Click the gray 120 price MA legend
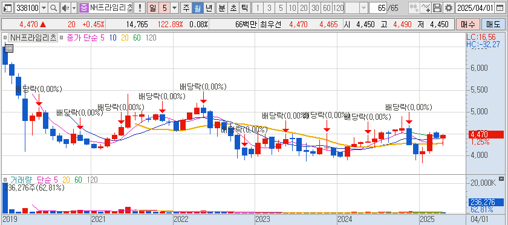This screenshot has height=225, width=508. tap(151, 37)
